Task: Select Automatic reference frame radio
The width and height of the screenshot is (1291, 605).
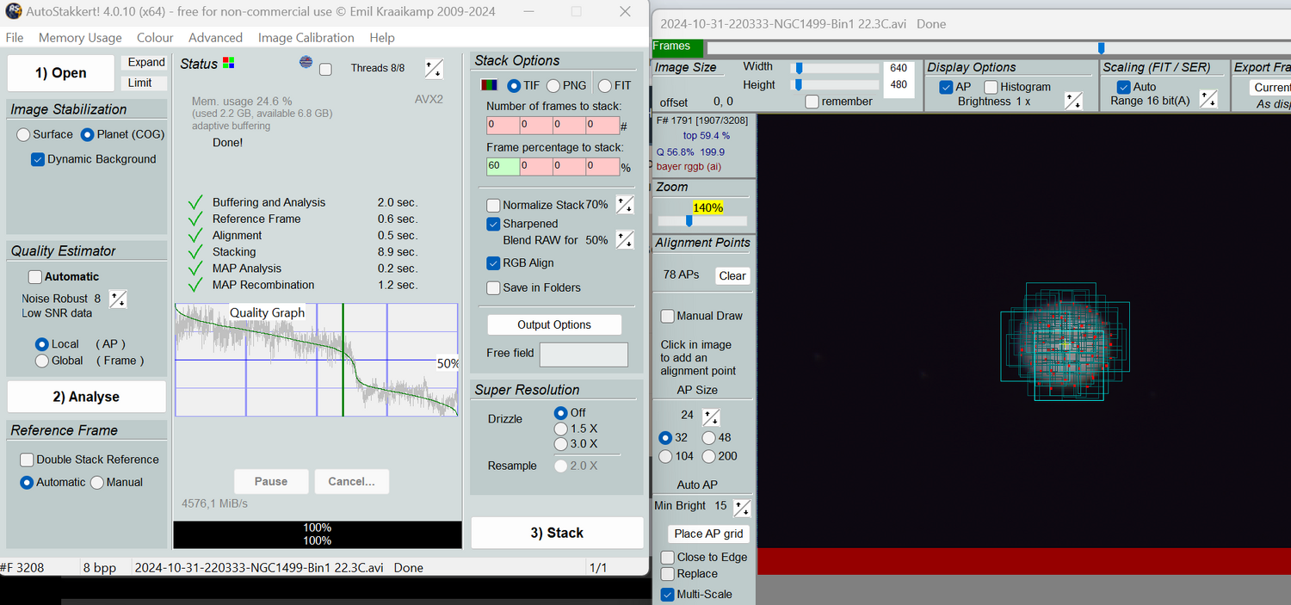Action: pos(27,483)
